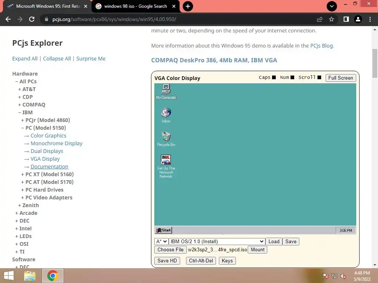Switch to windows 98 iso Google Search tab
378x283 pixels.
pos(135,6)
